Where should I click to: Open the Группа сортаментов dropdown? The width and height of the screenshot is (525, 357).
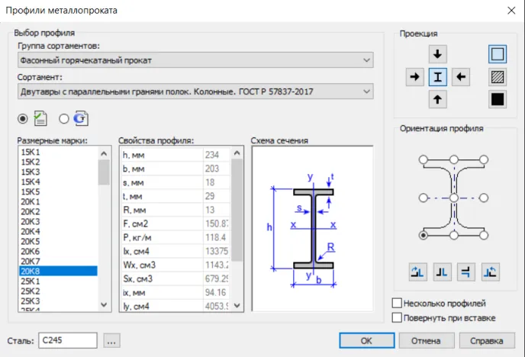(x=195, y=60)
